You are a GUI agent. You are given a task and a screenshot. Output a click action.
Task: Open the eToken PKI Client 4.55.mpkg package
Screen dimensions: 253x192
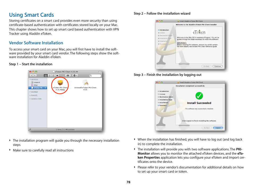click(x=60, y=85)
